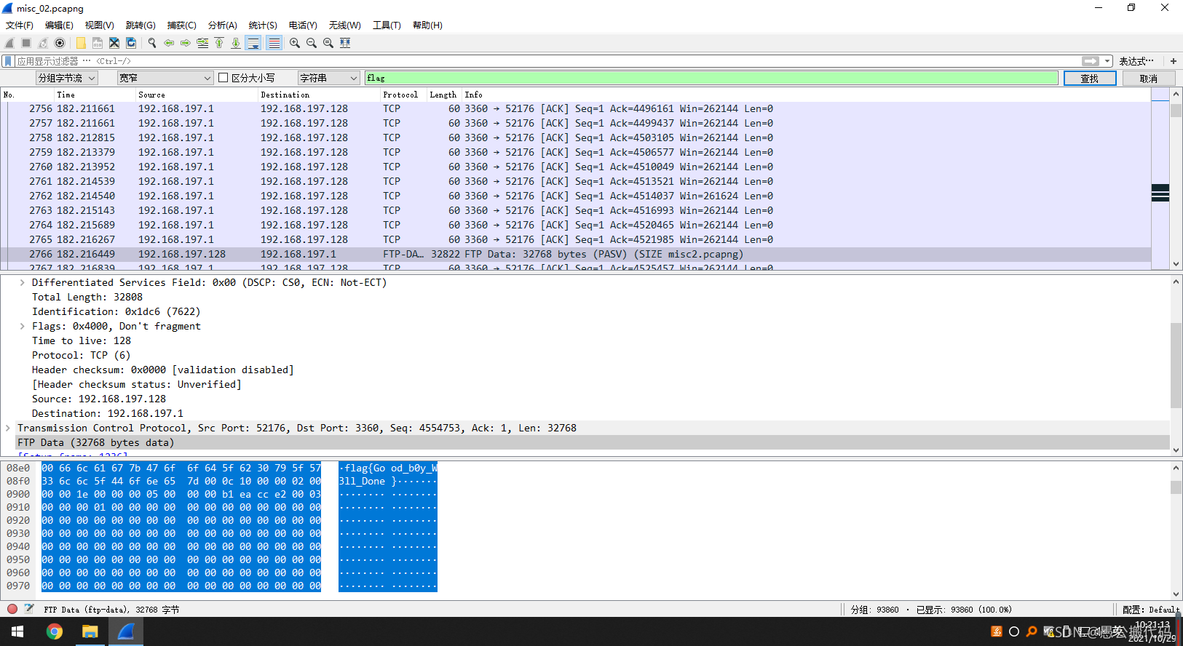
Task: Select packet 2766 FTP-DATA row
Action: pyautogui.click(x=575, y=254)
